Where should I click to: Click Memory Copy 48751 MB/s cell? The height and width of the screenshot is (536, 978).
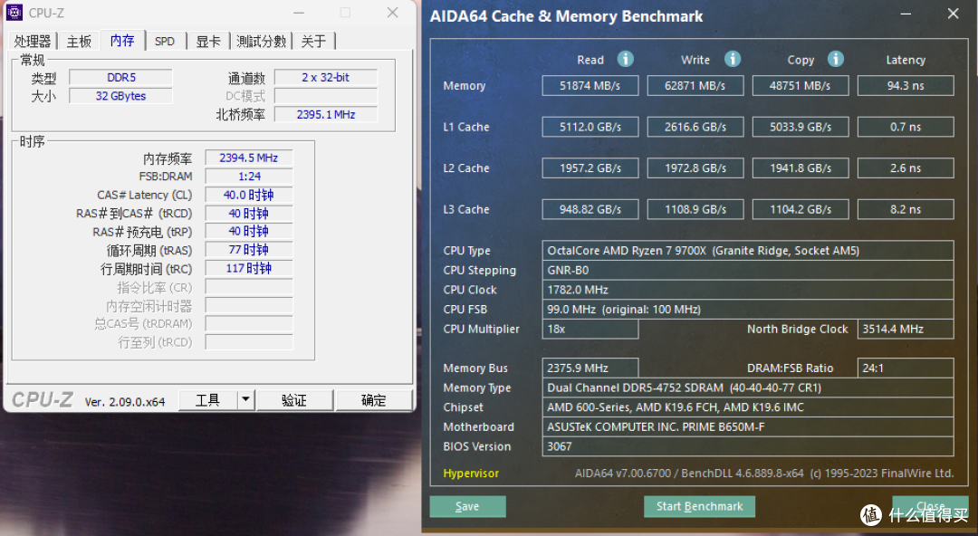pos(801,85)
